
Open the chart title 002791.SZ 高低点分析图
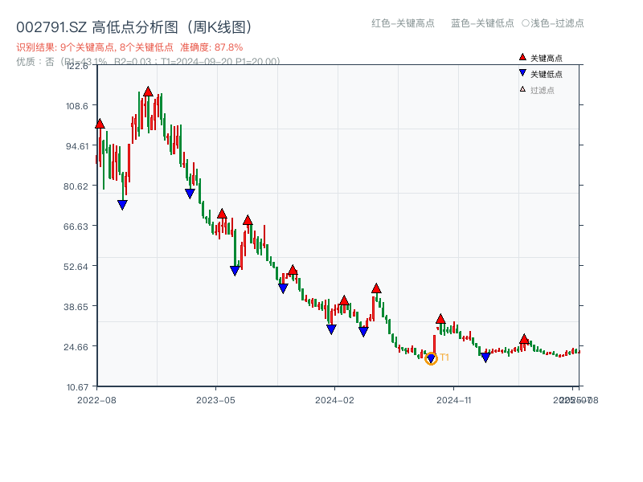click(x=134, y=25)
